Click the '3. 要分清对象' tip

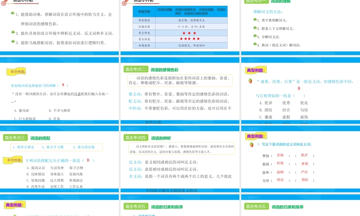point(84,147)
